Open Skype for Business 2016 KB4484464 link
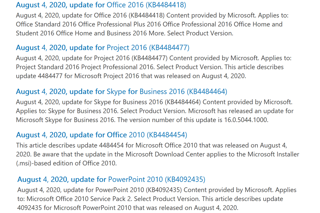The image size is (320, 213). point(122,92)
